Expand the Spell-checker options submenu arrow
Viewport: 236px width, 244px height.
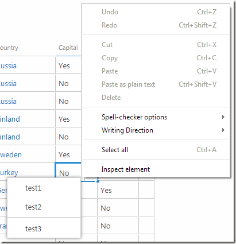coord(223,117)
